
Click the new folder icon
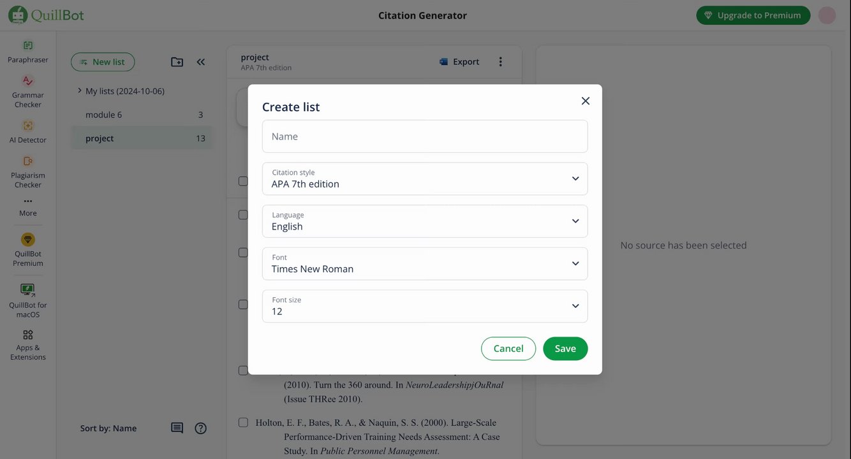click(177, 62)
